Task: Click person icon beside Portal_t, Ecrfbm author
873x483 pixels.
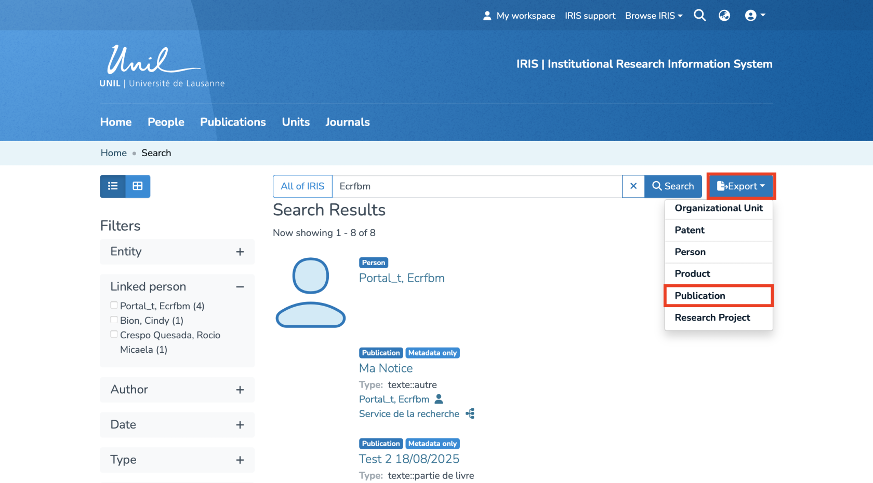Action: click(439, 399)
